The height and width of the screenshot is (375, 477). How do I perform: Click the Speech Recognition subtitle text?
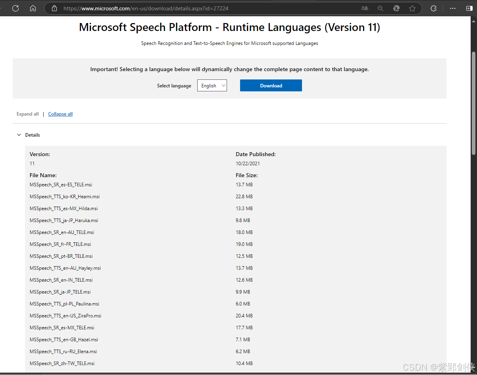click(x=229, y=43)
